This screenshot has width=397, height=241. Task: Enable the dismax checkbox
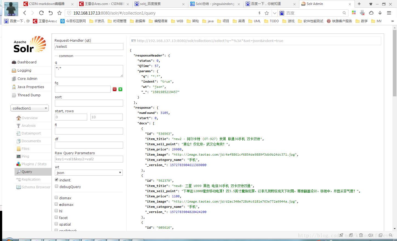coord(56,198)
